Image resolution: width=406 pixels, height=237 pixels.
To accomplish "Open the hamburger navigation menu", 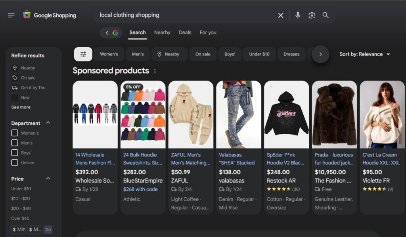I will [11, 15].
